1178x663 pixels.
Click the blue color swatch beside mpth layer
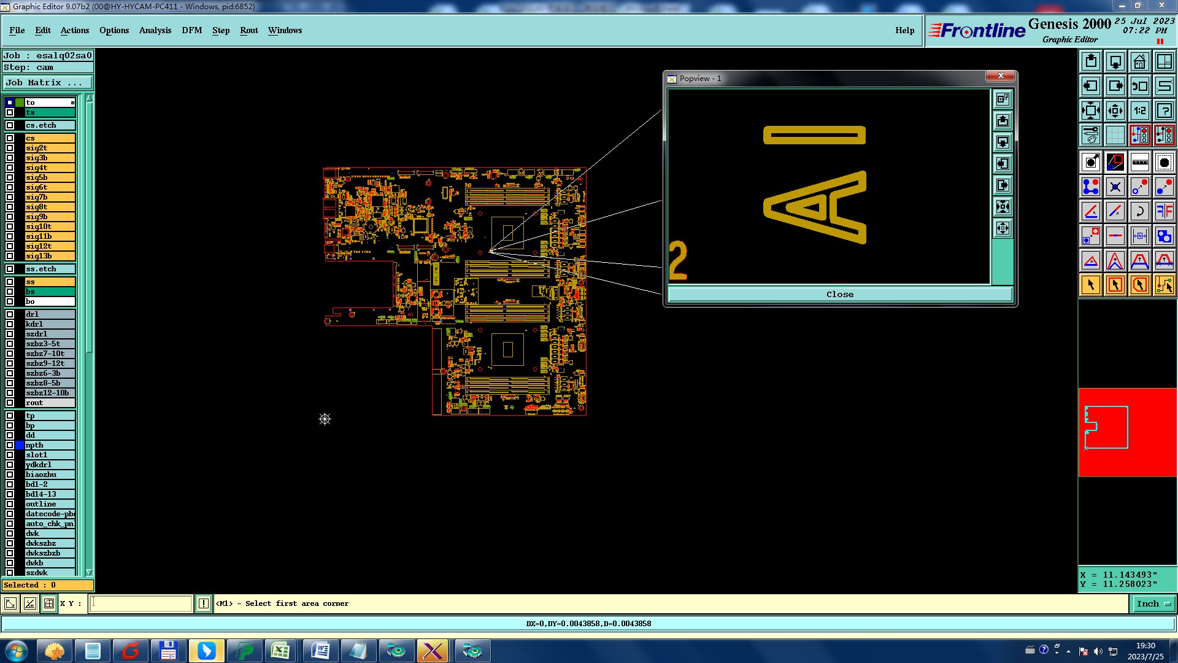[20, 445]
